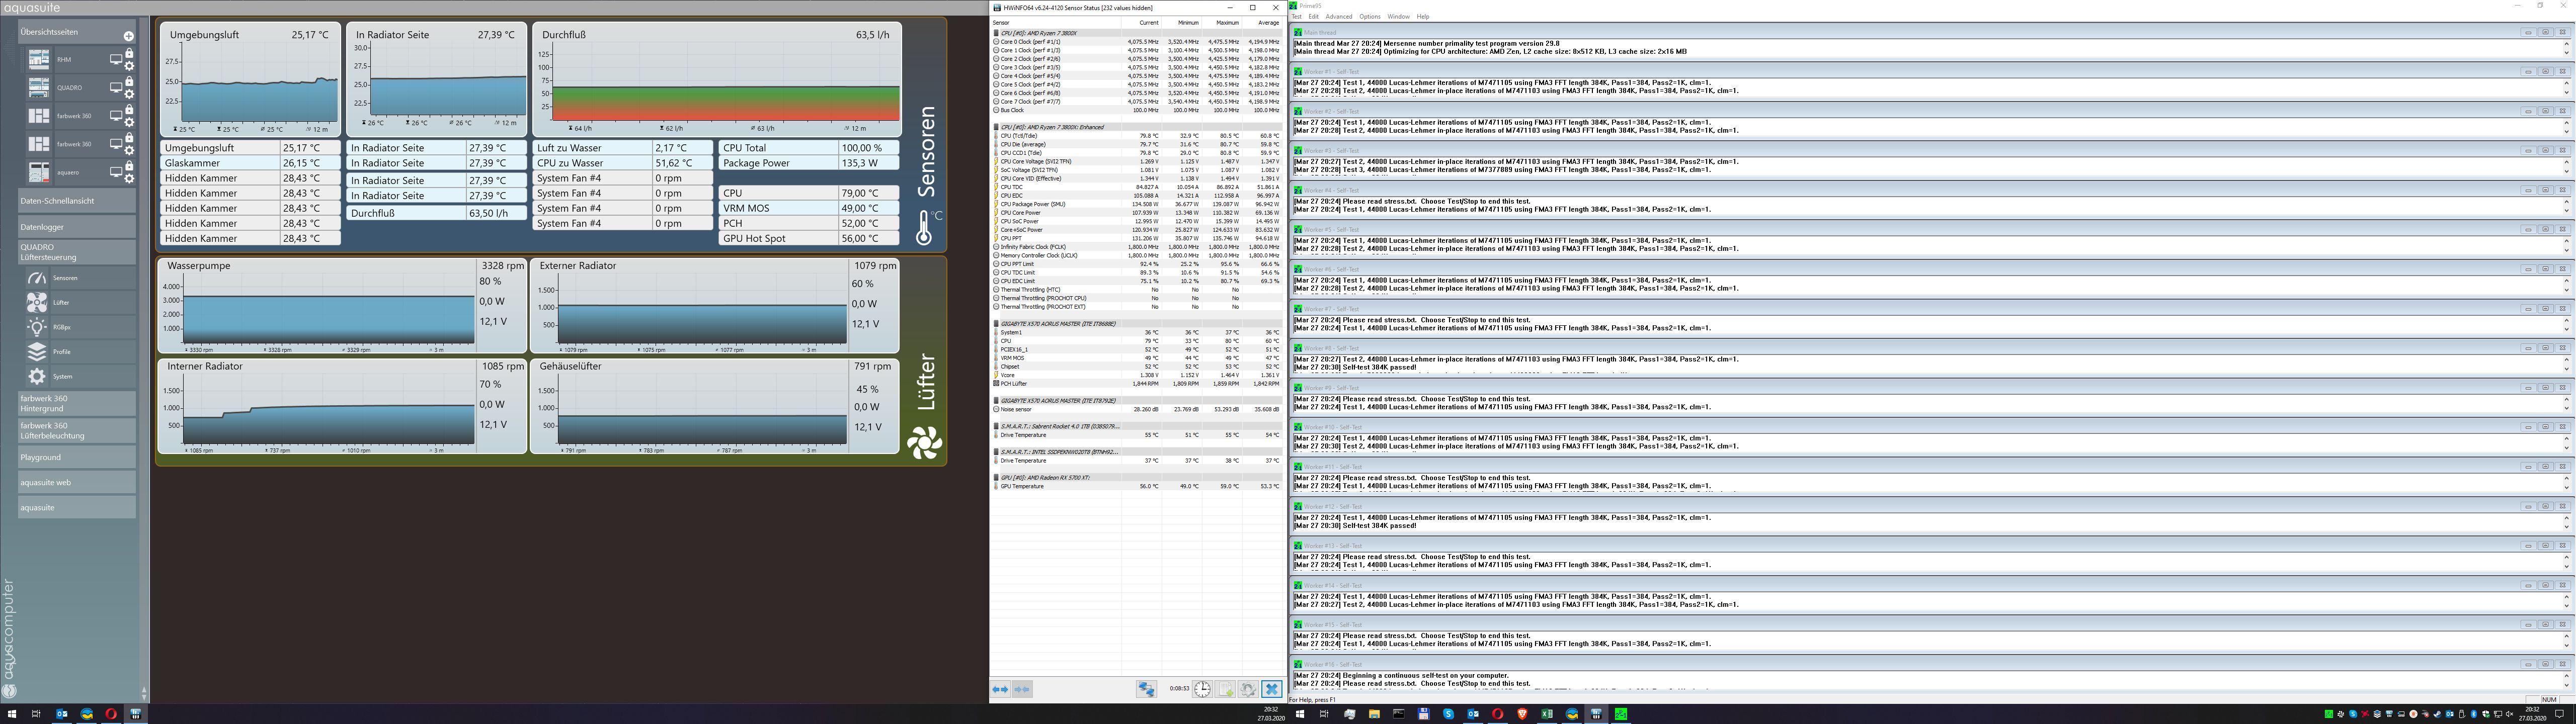Open Prime95 Help menu

pos(1423,17)
